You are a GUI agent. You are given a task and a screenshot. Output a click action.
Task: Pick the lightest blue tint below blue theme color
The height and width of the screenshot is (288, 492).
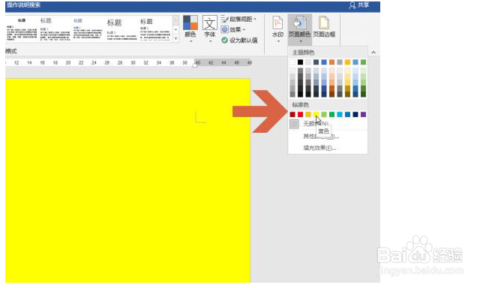[324, 71]
